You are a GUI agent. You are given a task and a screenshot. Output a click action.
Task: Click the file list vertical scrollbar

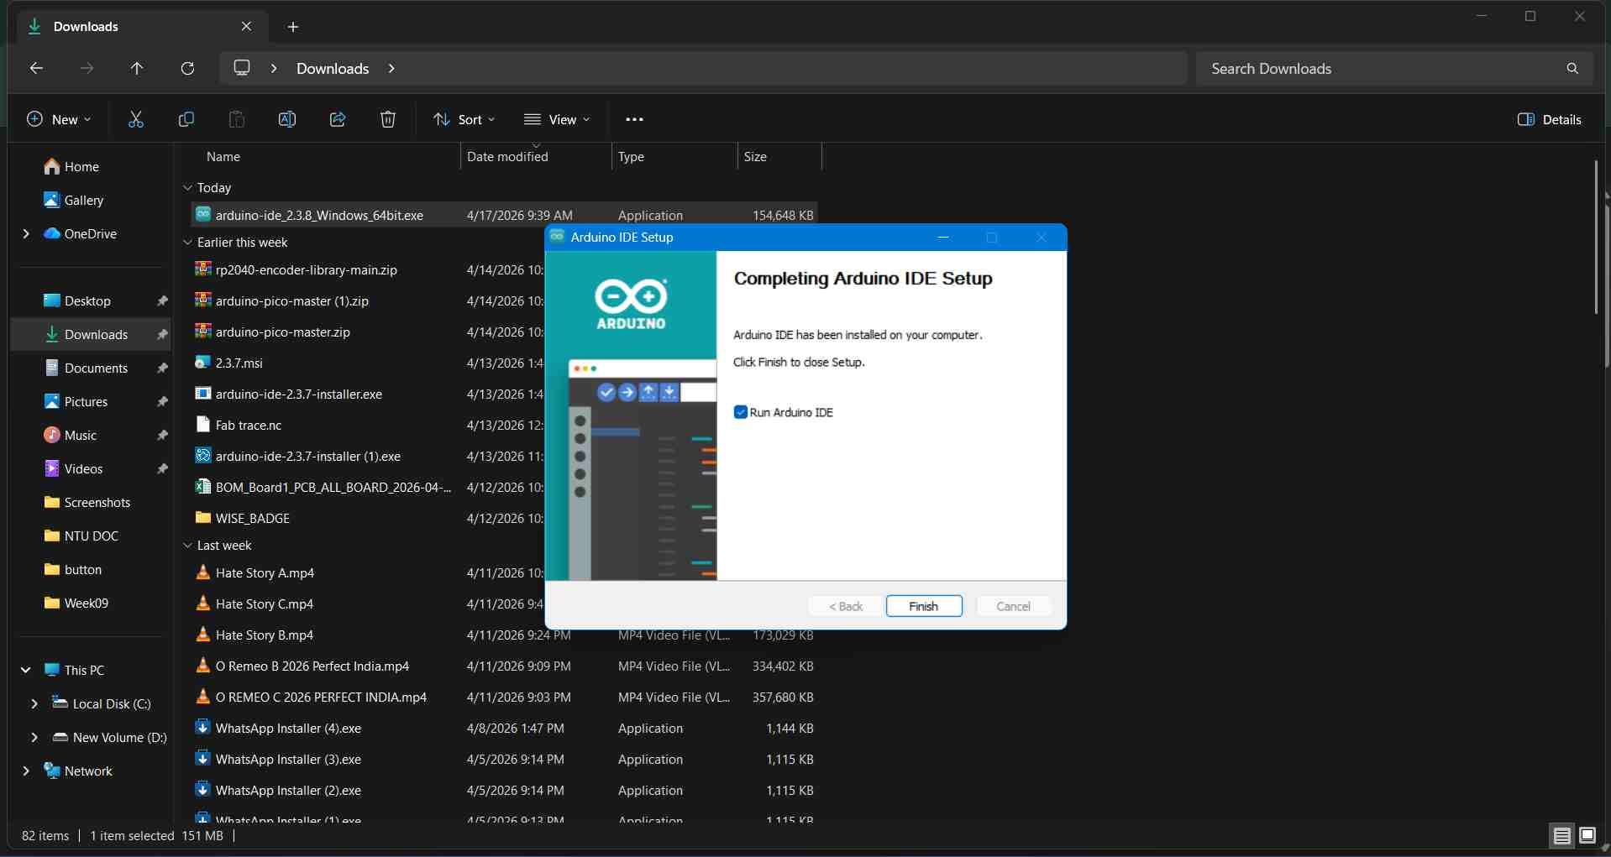click(x=1596, y=238)
